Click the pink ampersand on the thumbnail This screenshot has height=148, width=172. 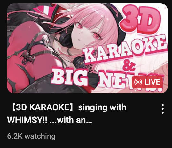pyautogui.click(x=129, y=66)
